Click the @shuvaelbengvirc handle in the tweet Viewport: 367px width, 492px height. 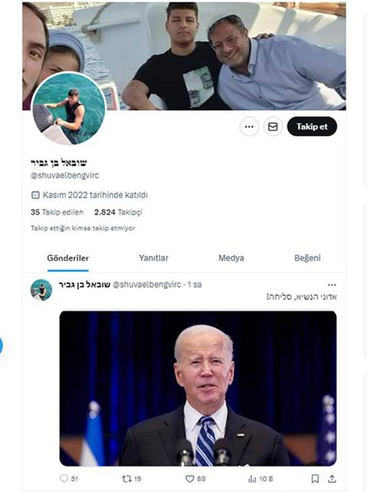pyautogui.click(x=147, y=284)
